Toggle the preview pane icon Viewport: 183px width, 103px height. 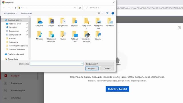pos(107,13)
